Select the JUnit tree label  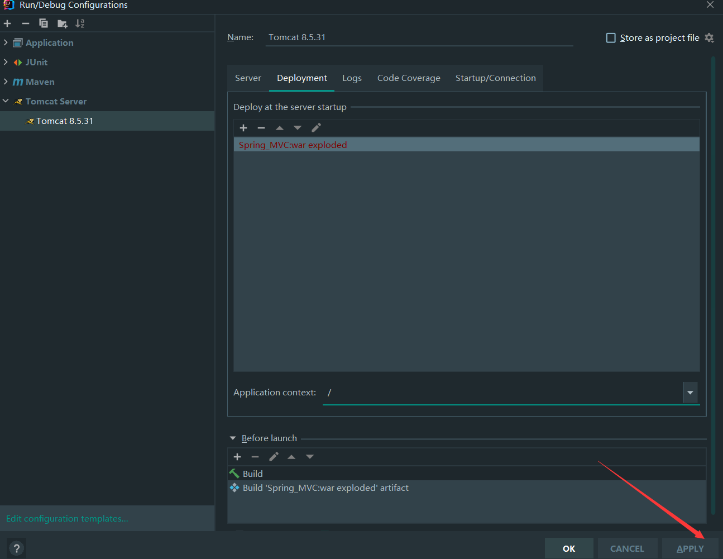coord(36,62)
